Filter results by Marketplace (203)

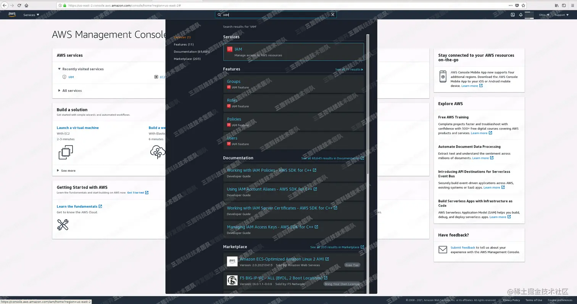(x=187, y=59)
